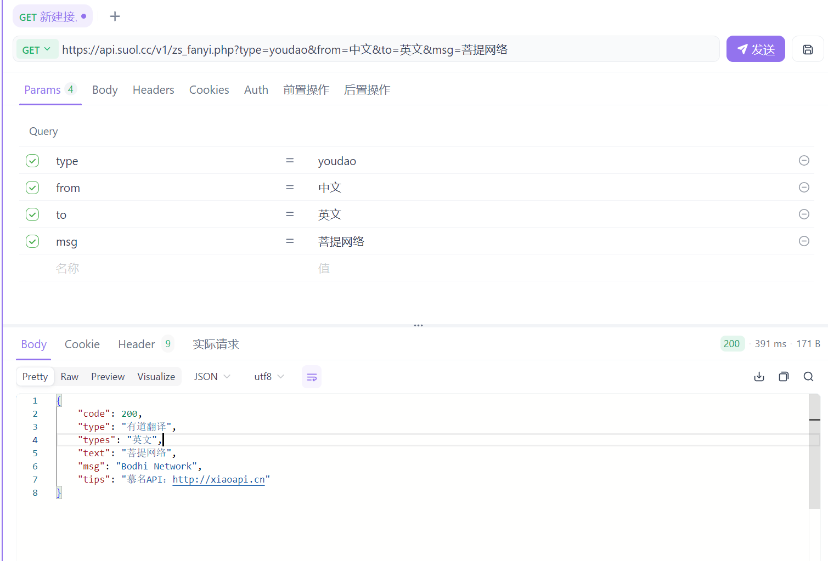Viewport: 828px width, 561px height.
Task: Open the response Cookie tab
Action: point(82,344)
